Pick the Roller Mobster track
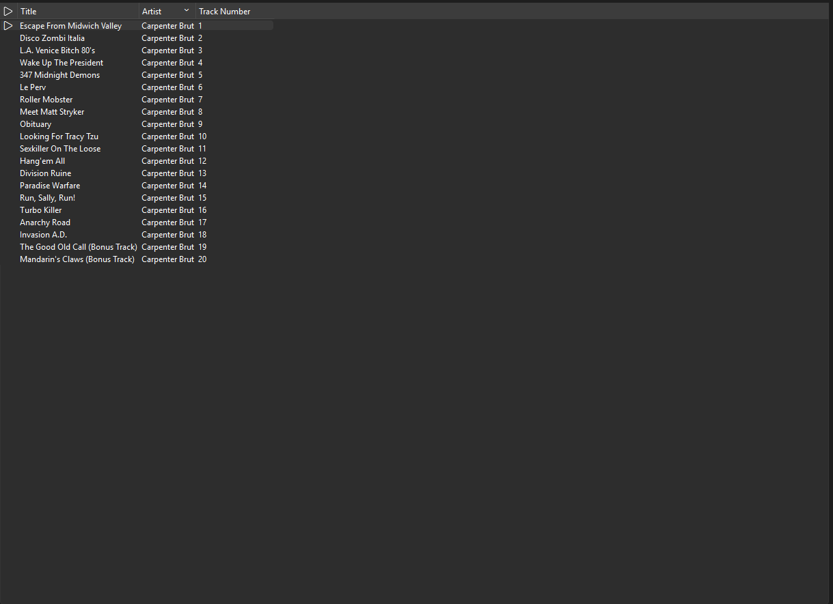The height and width of the screenshot is (604, 833). pyautogui.click(x=46, y=100)
